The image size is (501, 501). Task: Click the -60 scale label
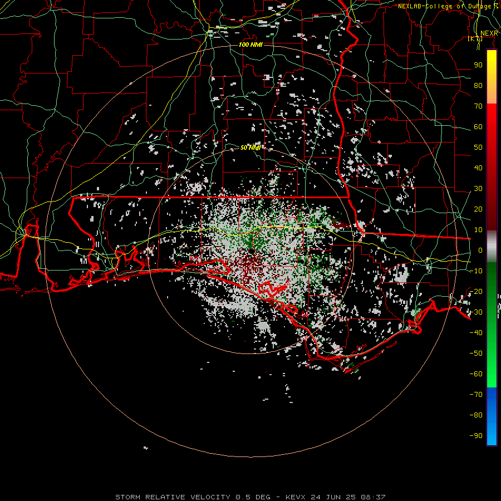(x=476, y=374)
